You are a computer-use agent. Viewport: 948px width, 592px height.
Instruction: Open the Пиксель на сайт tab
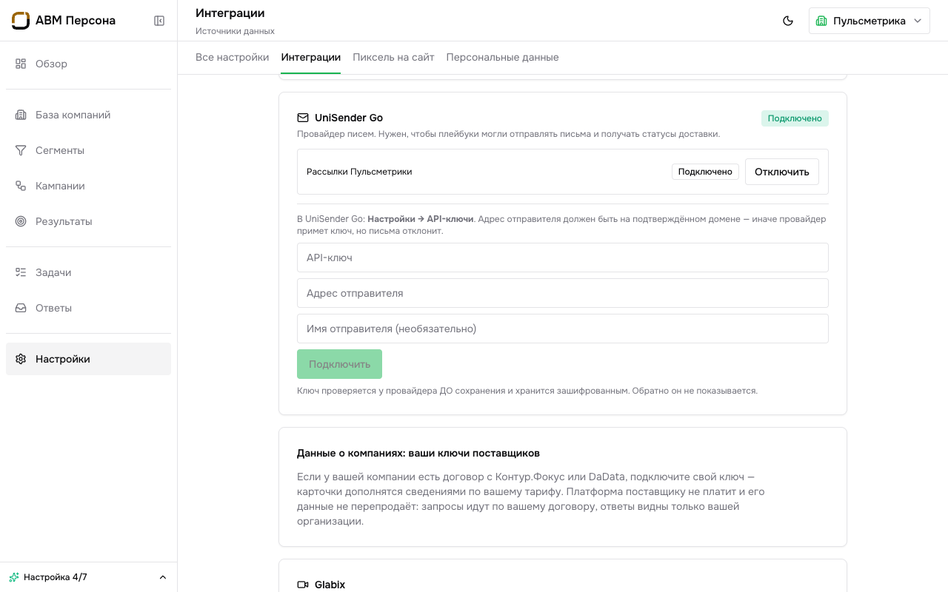(393, 57)
